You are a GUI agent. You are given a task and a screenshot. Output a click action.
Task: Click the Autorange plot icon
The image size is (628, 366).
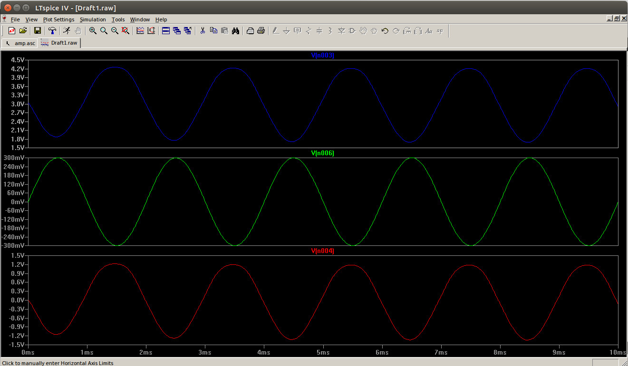151,31
